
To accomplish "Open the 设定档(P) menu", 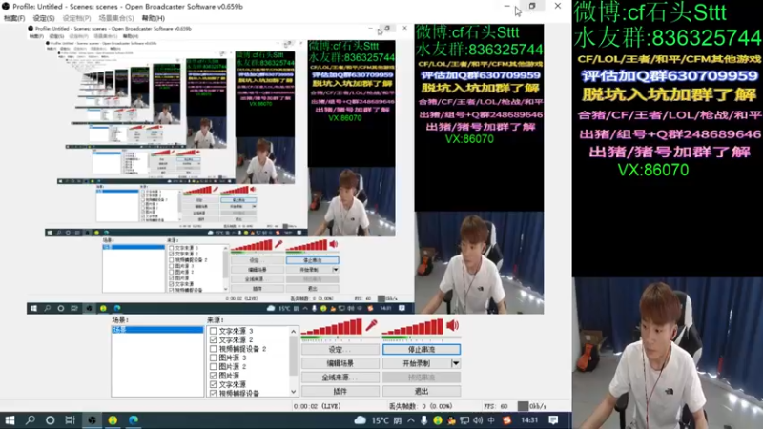I will point(76,18).
